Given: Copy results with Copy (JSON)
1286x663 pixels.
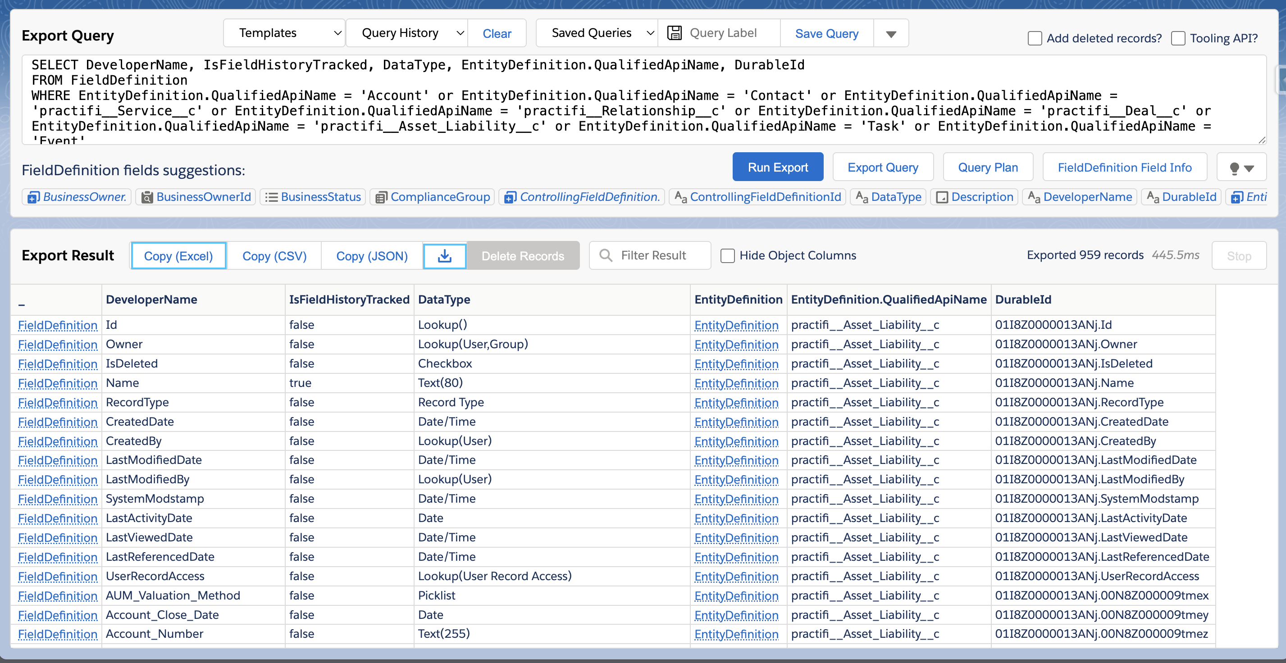Looking at the screenshot, I should click(371, 256).
